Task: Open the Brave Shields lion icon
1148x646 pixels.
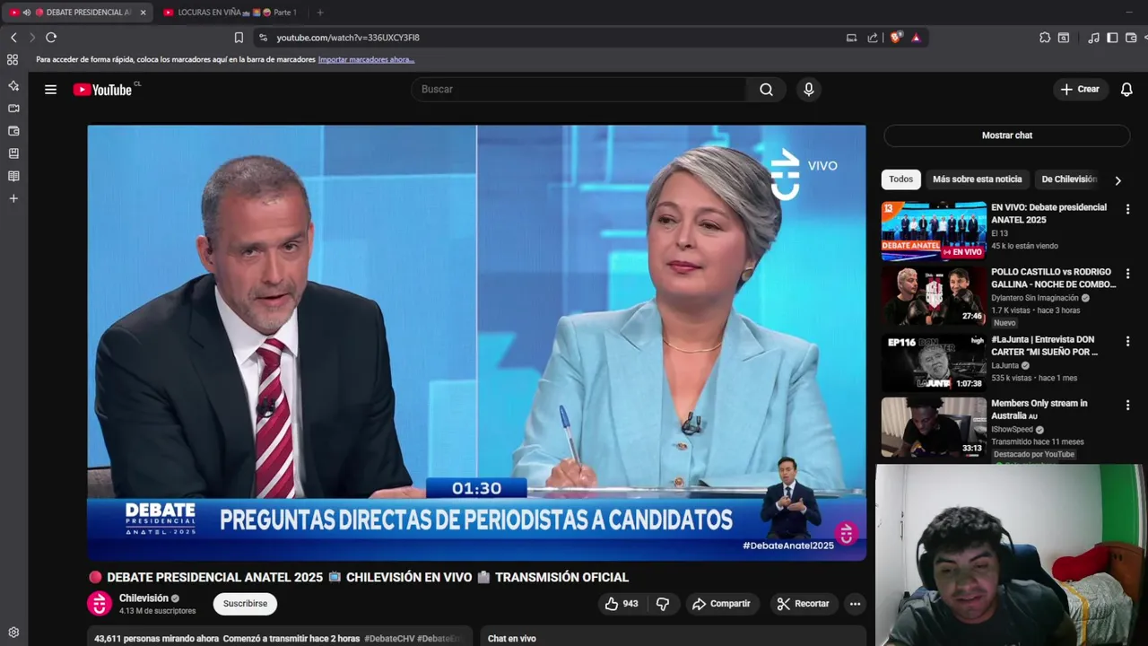Action: 895,38
